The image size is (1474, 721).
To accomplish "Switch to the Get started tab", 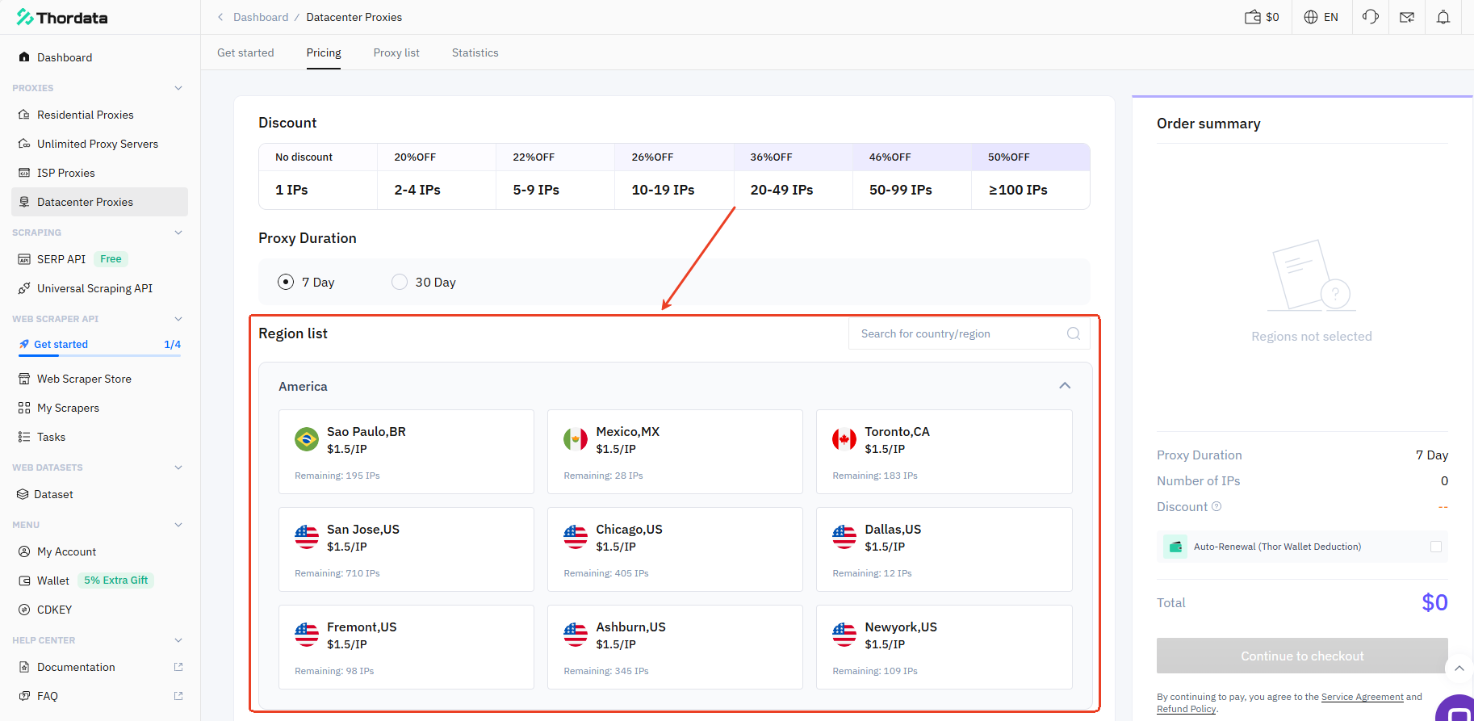I will (245, 52).
